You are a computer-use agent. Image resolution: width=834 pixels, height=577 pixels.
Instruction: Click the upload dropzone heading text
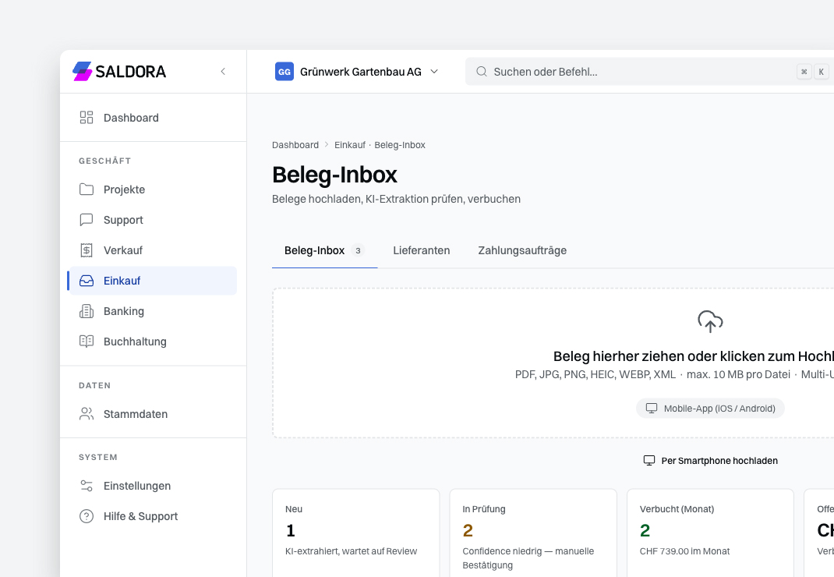[x=693, y=356]
